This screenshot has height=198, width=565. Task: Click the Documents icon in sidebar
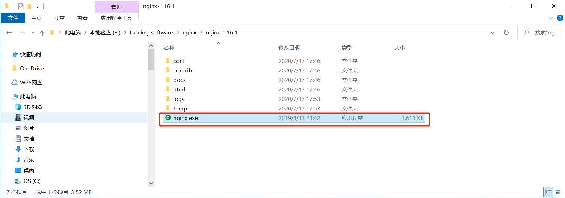pyautogui.click(x=18, y=139)
